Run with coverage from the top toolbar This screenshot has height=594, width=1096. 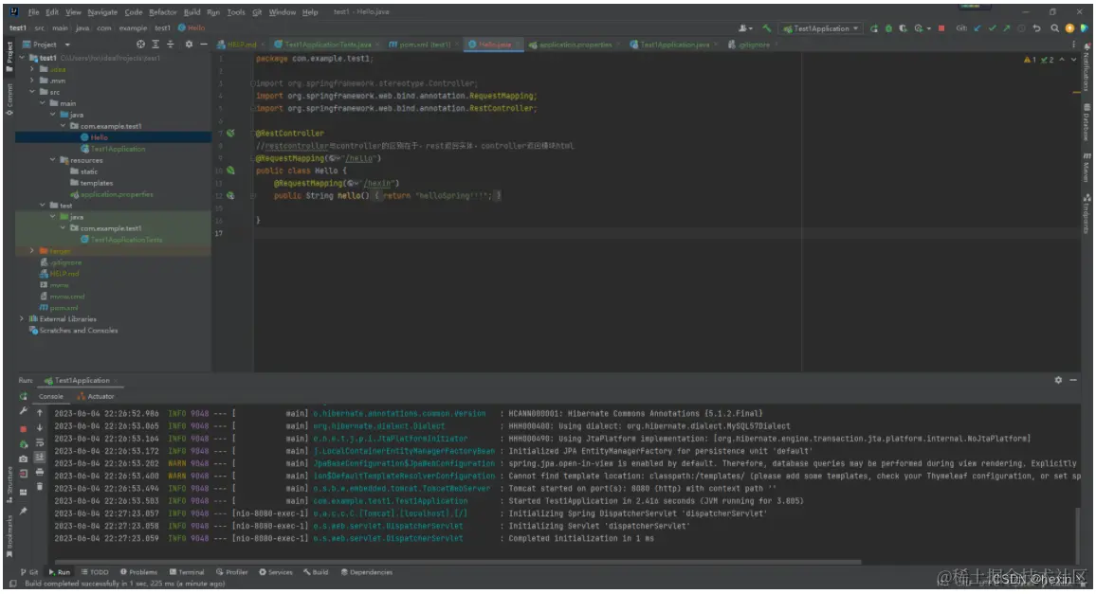(904, 28)
